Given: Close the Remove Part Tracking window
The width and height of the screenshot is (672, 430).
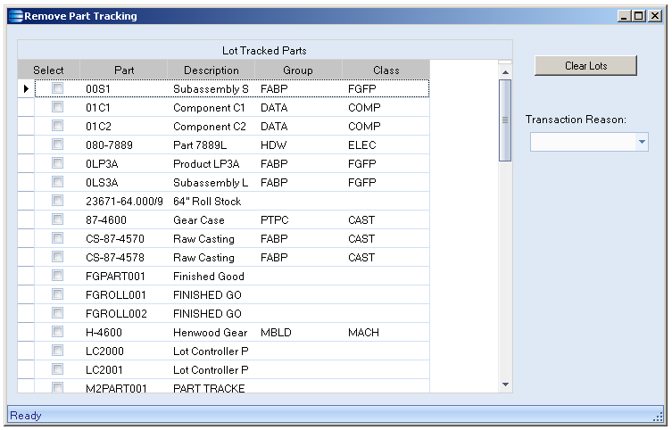Looking at the screenshot, I should pyautogui.click(x=654, y=16).
